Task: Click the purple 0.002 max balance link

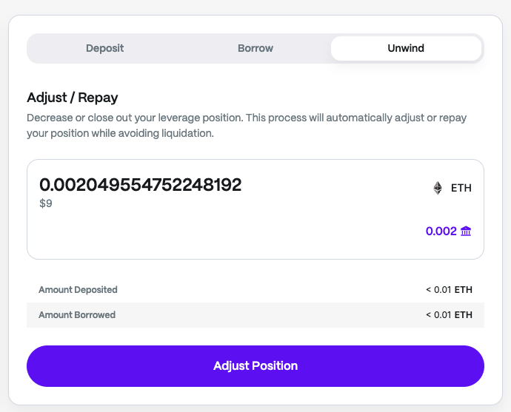Action: click(x=441, y=232)
